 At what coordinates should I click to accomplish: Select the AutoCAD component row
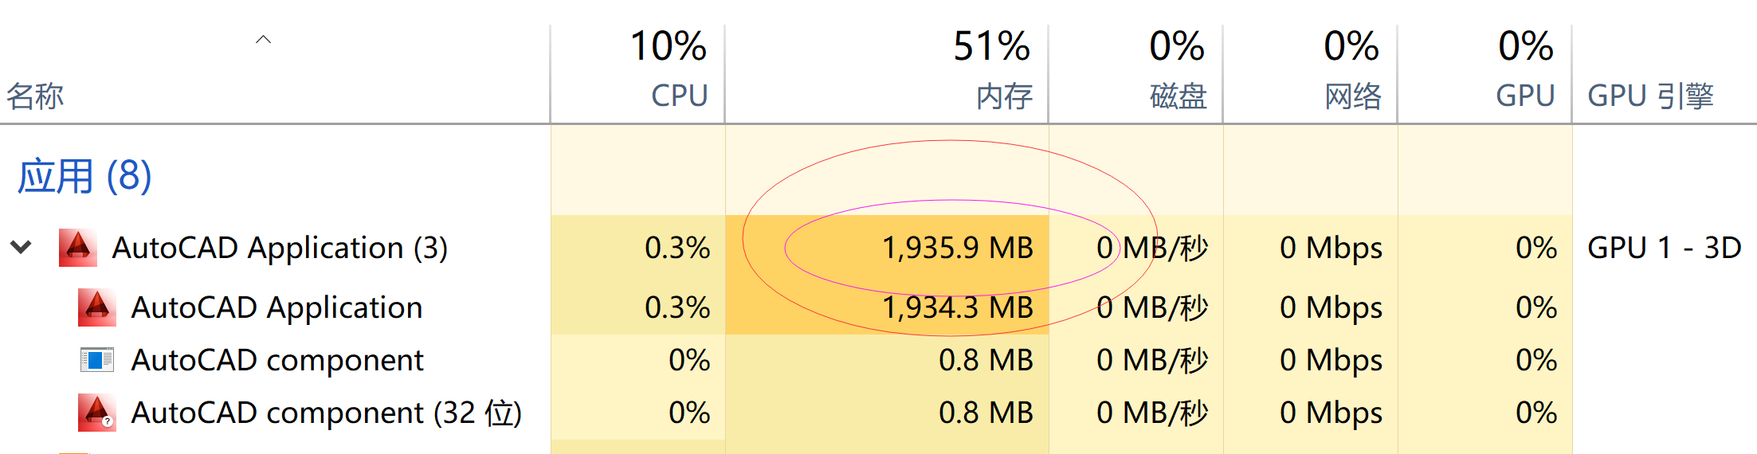pyautogui.click(x=878, y=360)
